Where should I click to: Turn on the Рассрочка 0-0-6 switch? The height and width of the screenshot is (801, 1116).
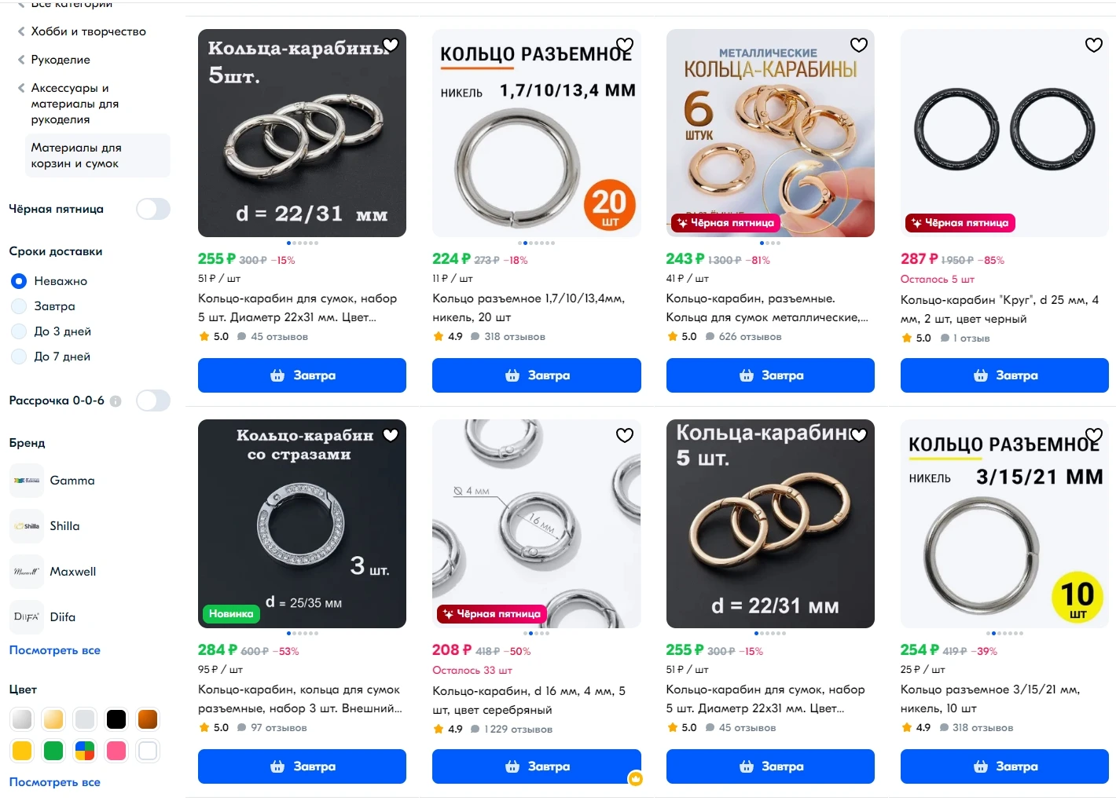tap(152, 400)
